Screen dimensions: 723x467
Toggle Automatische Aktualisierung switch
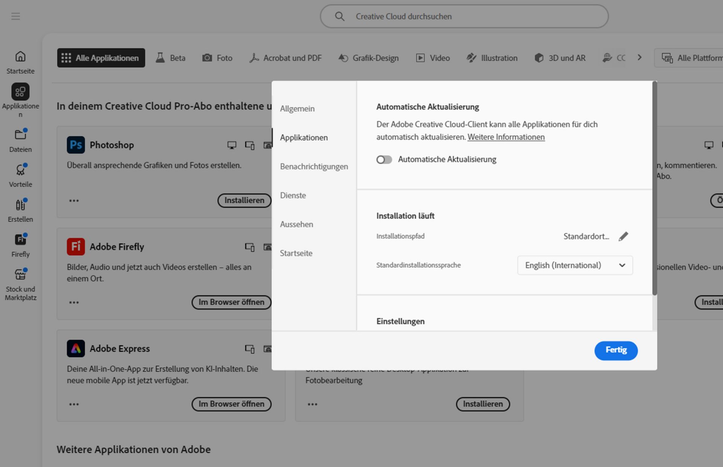point(384,160)
